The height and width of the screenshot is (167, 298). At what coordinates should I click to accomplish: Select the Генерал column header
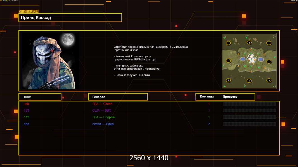(x=118, y=97)
